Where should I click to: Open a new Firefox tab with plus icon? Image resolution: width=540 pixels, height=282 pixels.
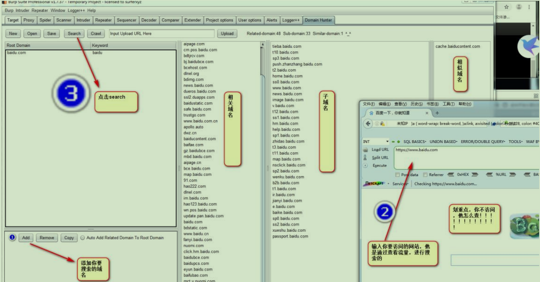pos(437,113)
